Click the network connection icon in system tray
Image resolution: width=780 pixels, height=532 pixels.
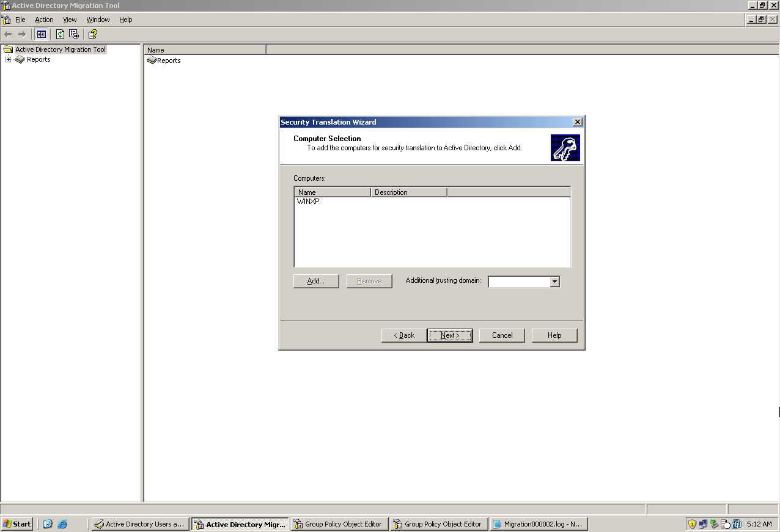tap(703, 523)
